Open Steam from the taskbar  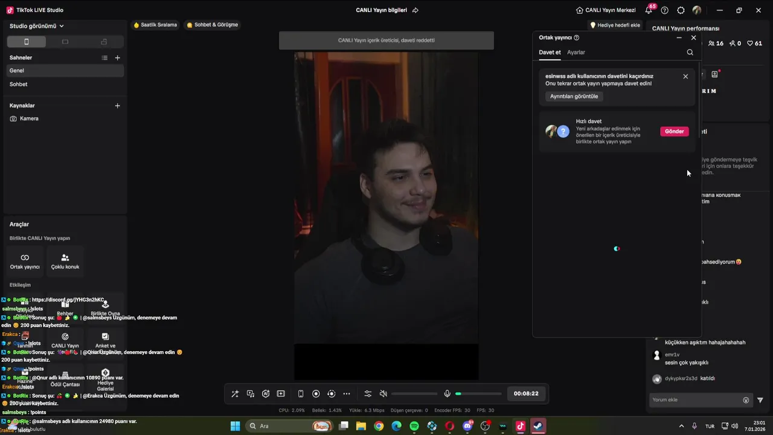point(538,426)
